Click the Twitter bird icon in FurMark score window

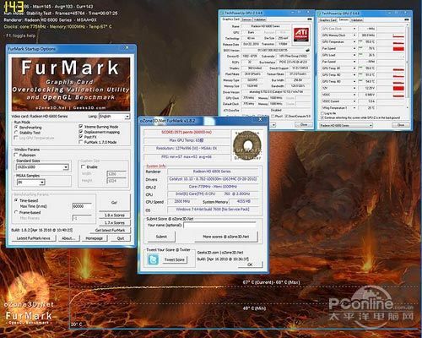pyautogui.click(x=153, y=259)
